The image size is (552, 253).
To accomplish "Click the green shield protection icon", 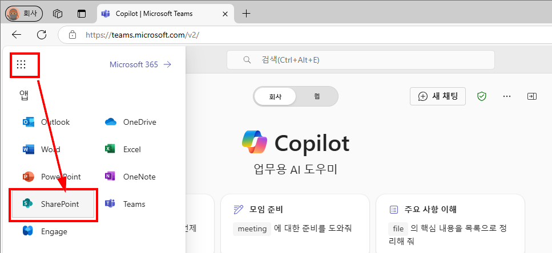I will pos(481,97).
